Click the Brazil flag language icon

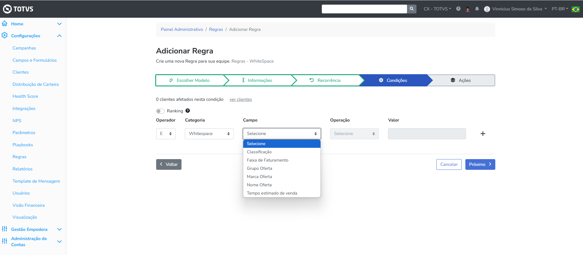[576, 9]
